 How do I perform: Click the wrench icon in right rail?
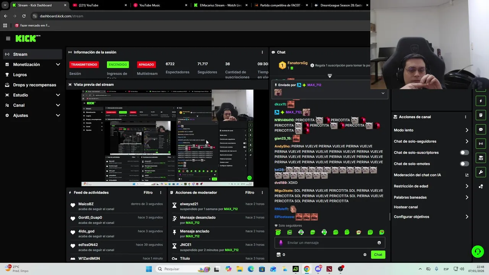[481, 172]
